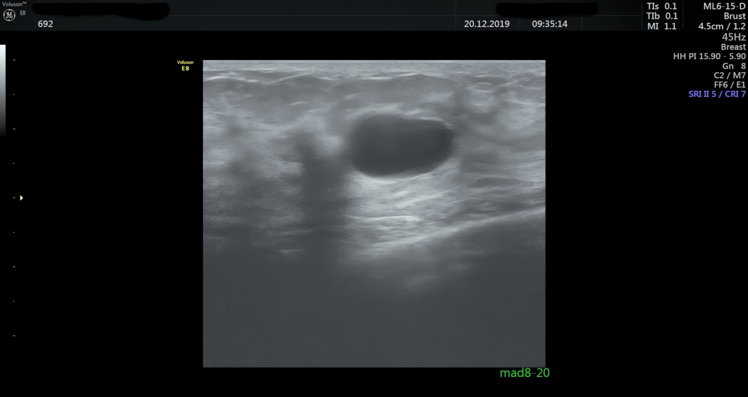Click the SRI II 5 / CRI 7 setting
The image size is (748, 397).
click(x=717, y=94)
